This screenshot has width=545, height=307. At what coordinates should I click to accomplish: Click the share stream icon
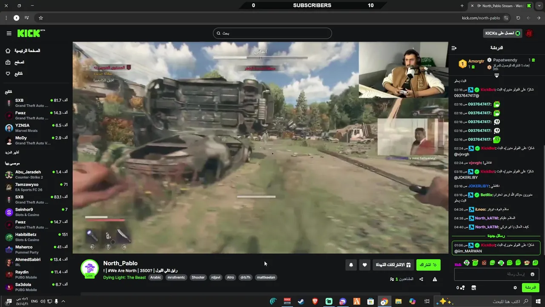[421, 279]
